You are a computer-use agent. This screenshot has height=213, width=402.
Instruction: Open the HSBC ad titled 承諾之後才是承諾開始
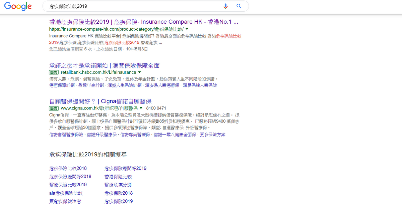(x=105, y=65)
